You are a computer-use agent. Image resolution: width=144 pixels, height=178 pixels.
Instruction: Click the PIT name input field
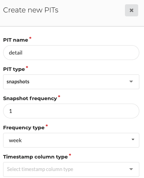[71, 53]
